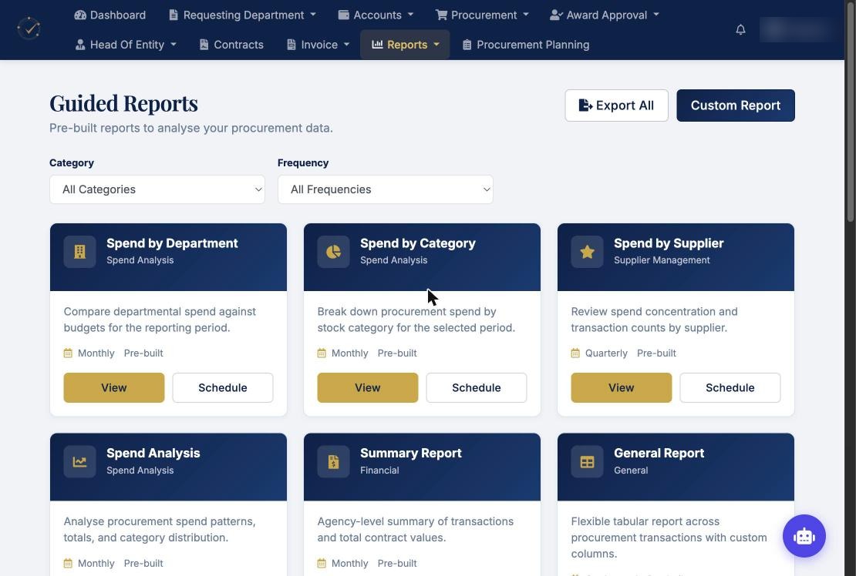
Task: Schedule the Spend by Category report
Action: [476, 388]
